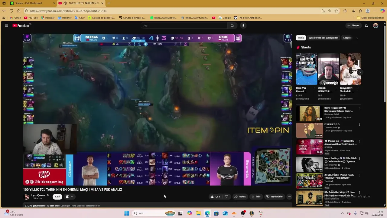Open League of Legends taskbar icon
The width and height of the screenshot is (387, 218).
click(252, 213)
